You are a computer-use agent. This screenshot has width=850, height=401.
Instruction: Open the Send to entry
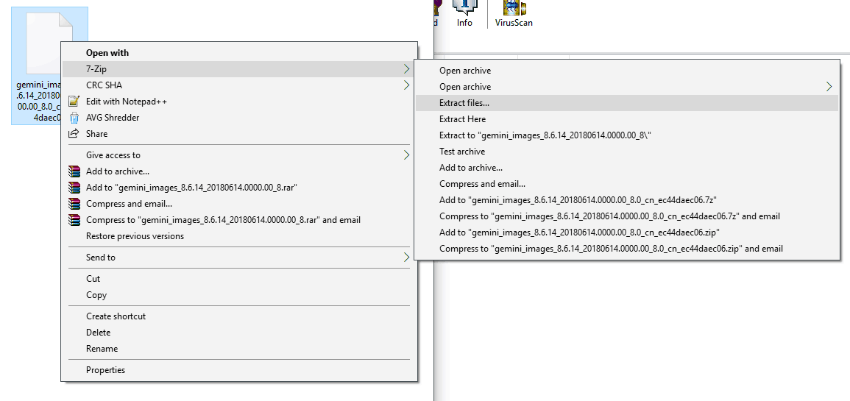pyautogui.click(x=239, y=258)
